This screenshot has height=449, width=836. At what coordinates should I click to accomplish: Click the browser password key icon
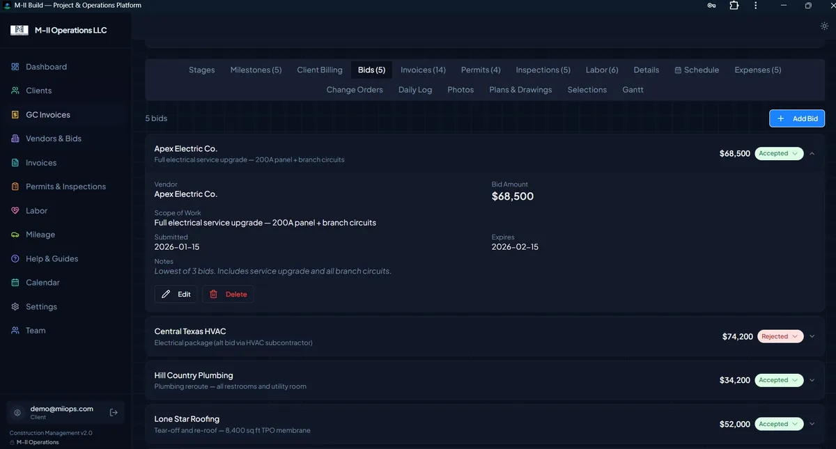click(x=711, y=6)
